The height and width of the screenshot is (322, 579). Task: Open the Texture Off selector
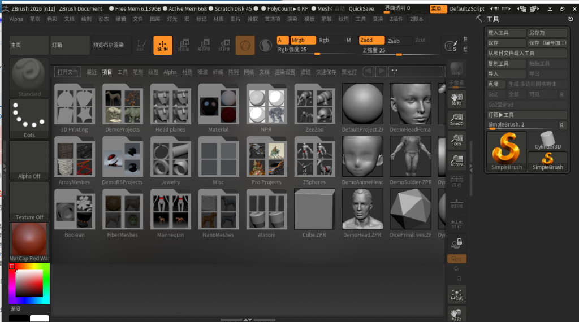[29, 201]
